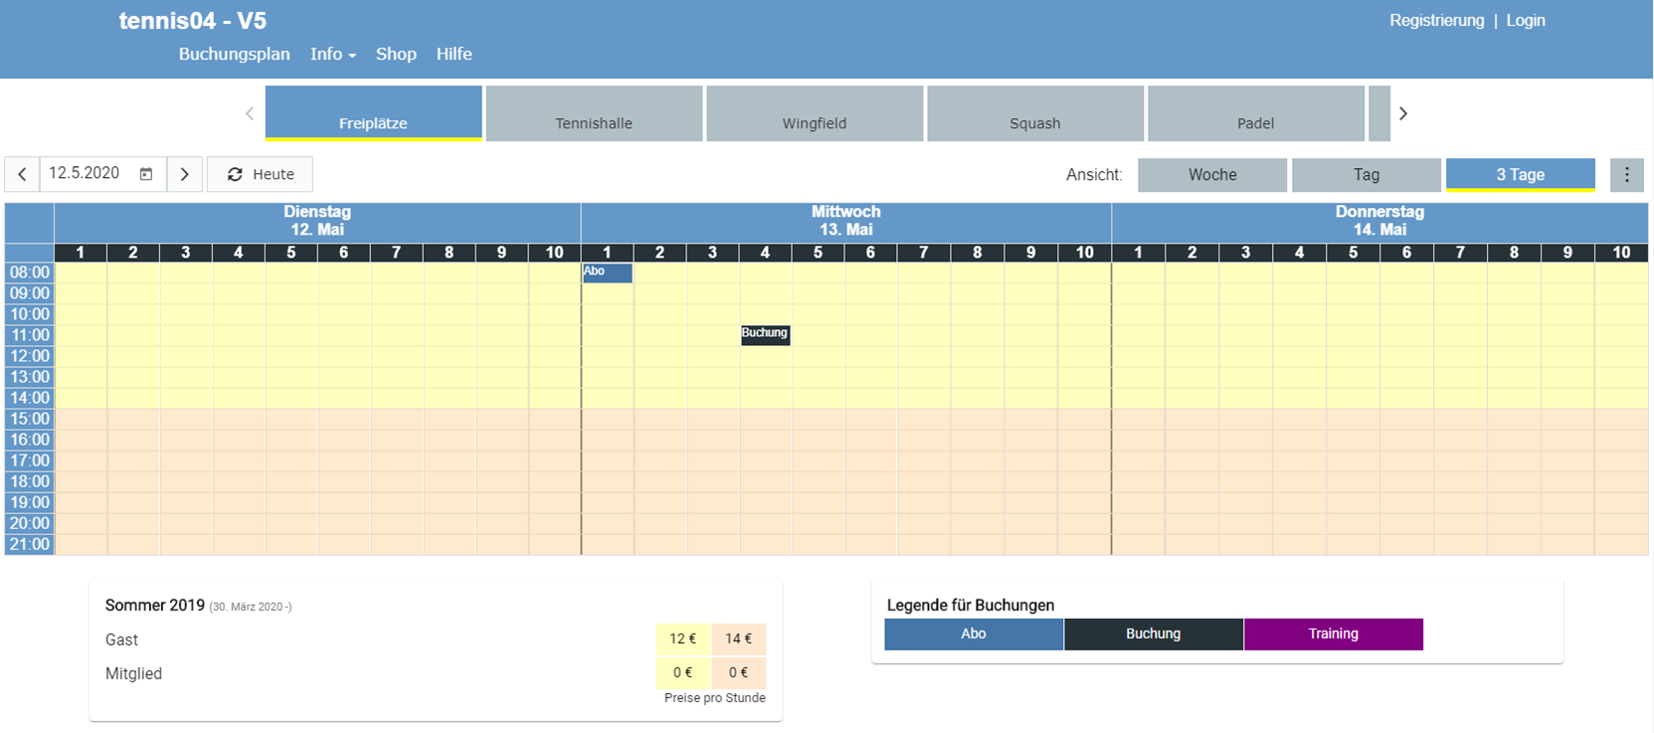
Task: Open the Buchungsplan menu item
Action: click(234, 54)
